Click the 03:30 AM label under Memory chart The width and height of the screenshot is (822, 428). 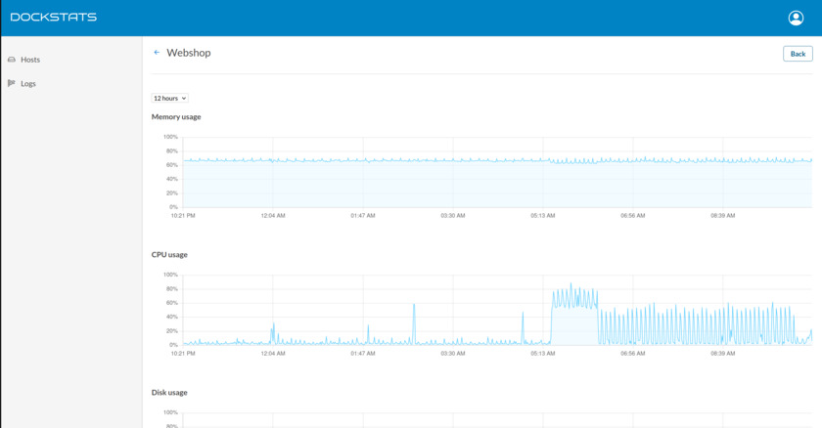[x=453, y=215]
